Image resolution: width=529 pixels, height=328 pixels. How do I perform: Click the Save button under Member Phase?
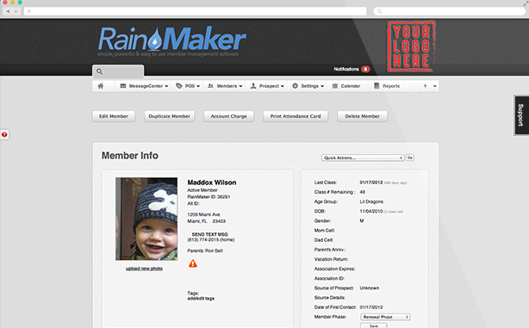click(x=374, y=325)
